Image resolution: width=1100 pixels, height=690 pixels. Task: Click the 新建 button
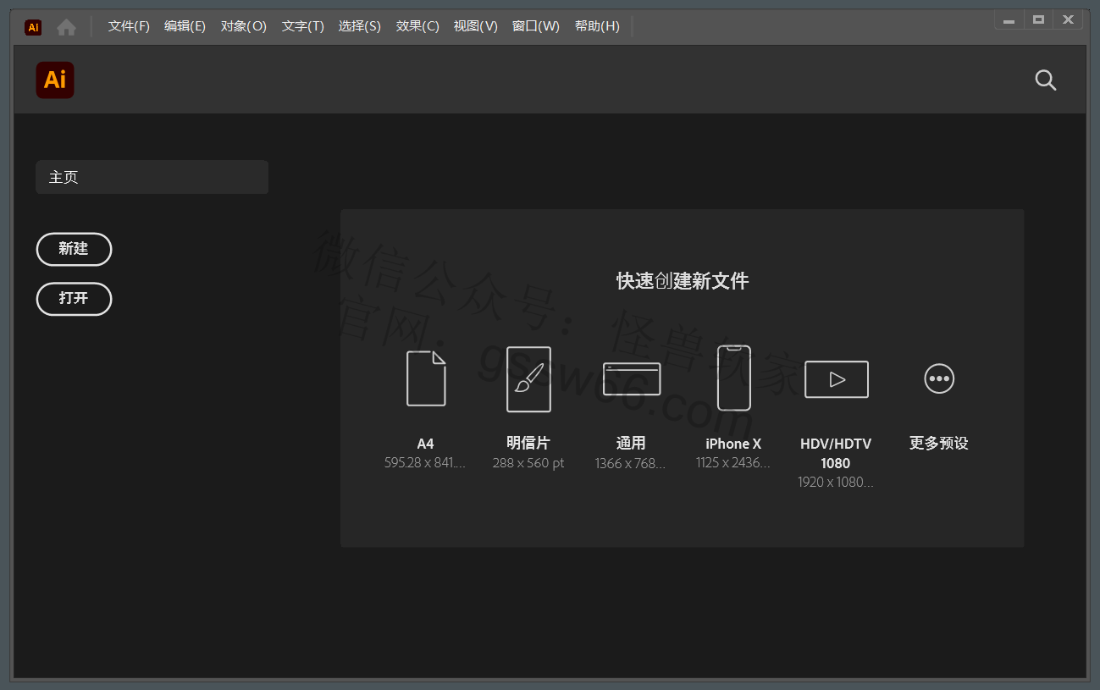74,249
